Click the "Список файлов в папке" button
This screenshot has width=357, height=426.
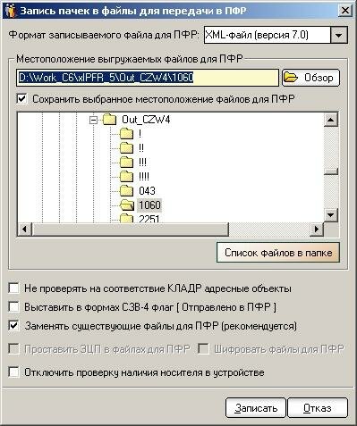coord(278,253)
